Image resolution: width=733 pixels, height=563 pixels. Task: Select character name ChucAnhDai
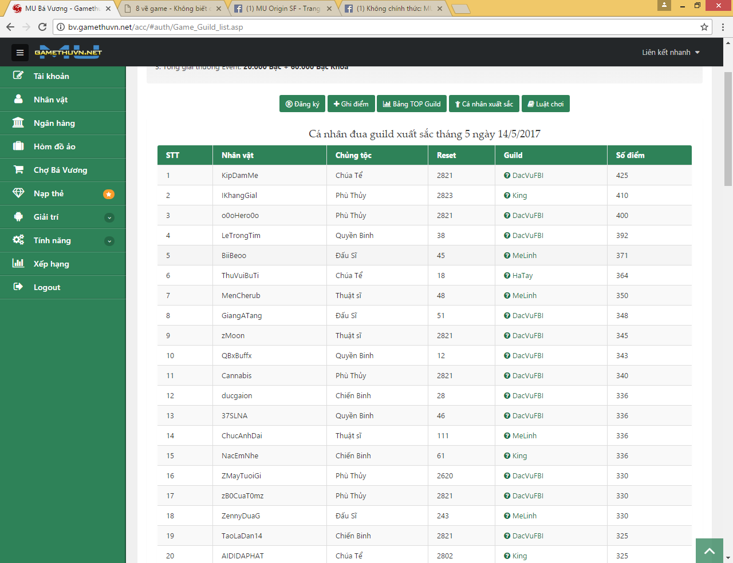pyautogui.click(x=242, y=435)
